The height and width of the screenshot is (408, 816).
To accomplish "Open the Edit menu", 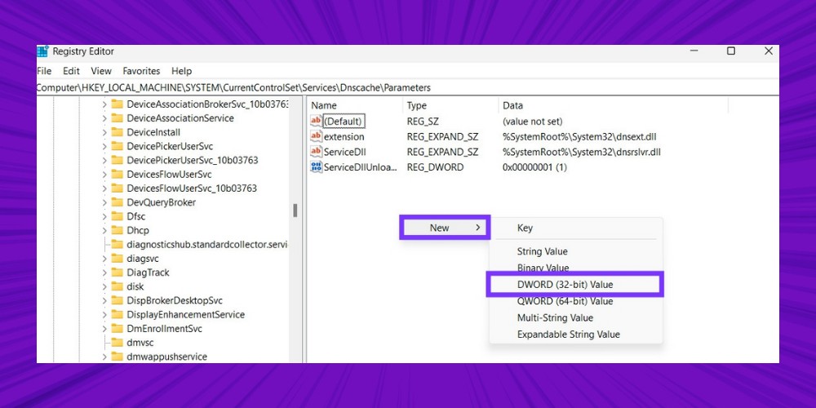I will pyautogui.click(x=71, y=71).
